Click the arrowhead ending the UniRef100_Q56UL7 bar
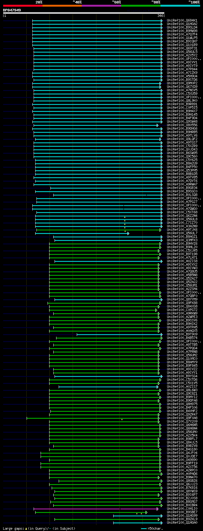 click(128, 233)
